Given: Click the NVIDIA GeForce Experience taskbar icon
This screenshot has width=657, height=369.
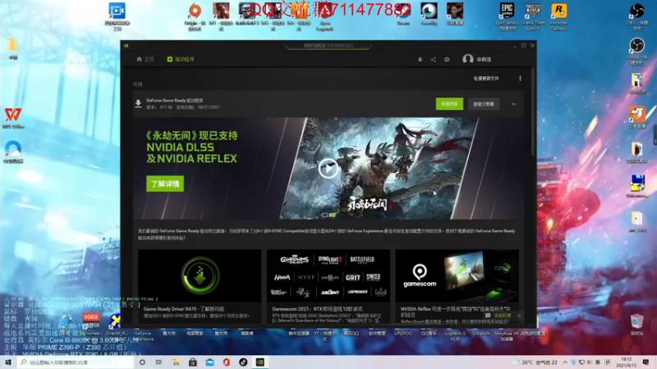Looking at the screenshot, I should tap(260, 362).
